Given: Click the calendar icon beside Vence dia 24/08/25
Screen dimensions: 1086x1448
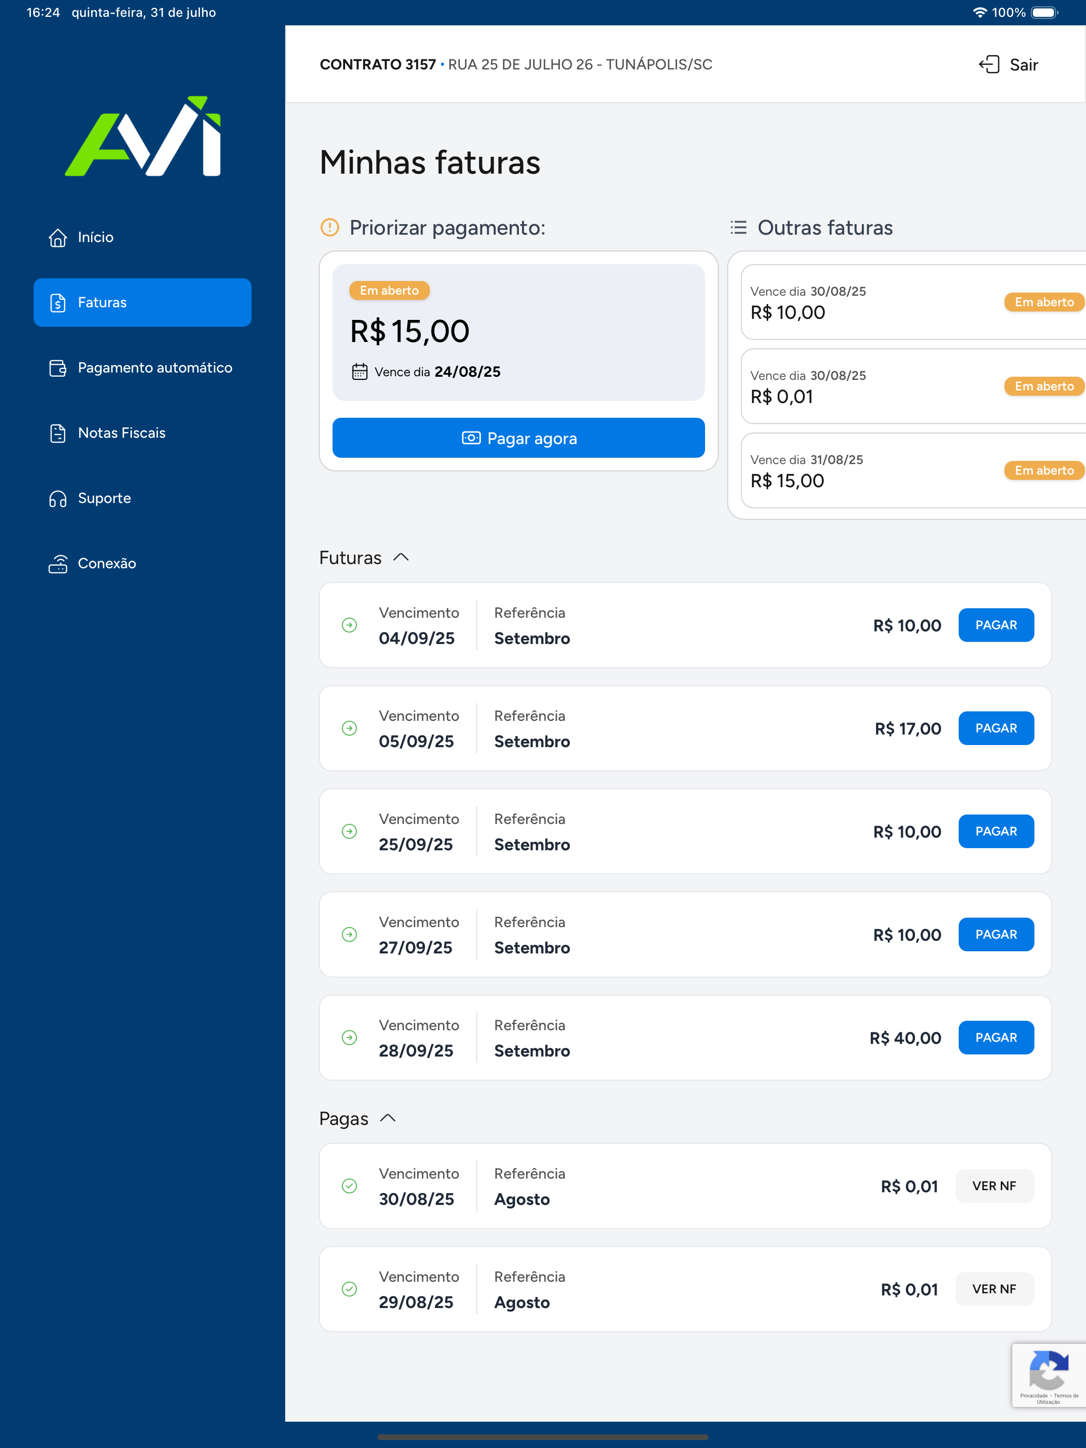Looking at the screenshot, I should [359, 372].
